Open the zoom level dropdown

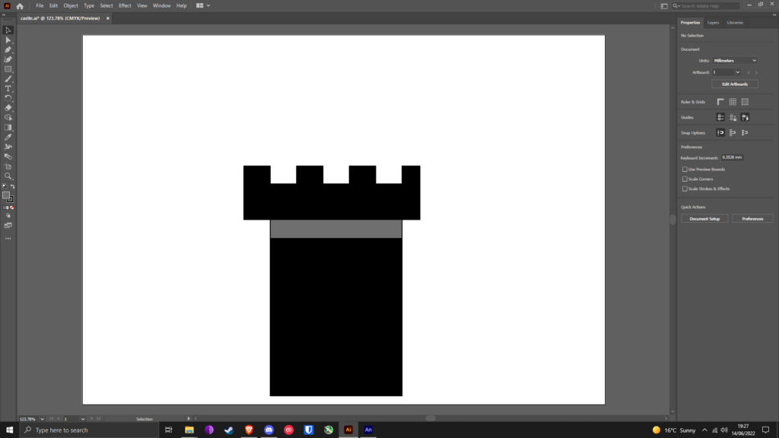[x=43, y=419]
